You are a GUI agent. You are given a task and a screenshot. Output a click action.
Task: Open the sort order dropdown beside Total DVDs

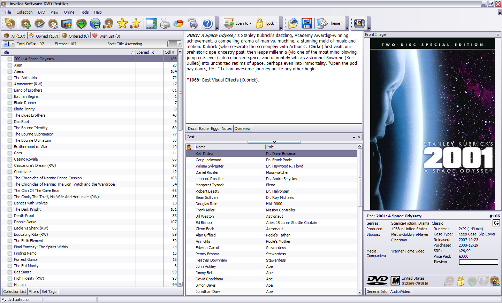pyautogui.click(x=8, y=44)
